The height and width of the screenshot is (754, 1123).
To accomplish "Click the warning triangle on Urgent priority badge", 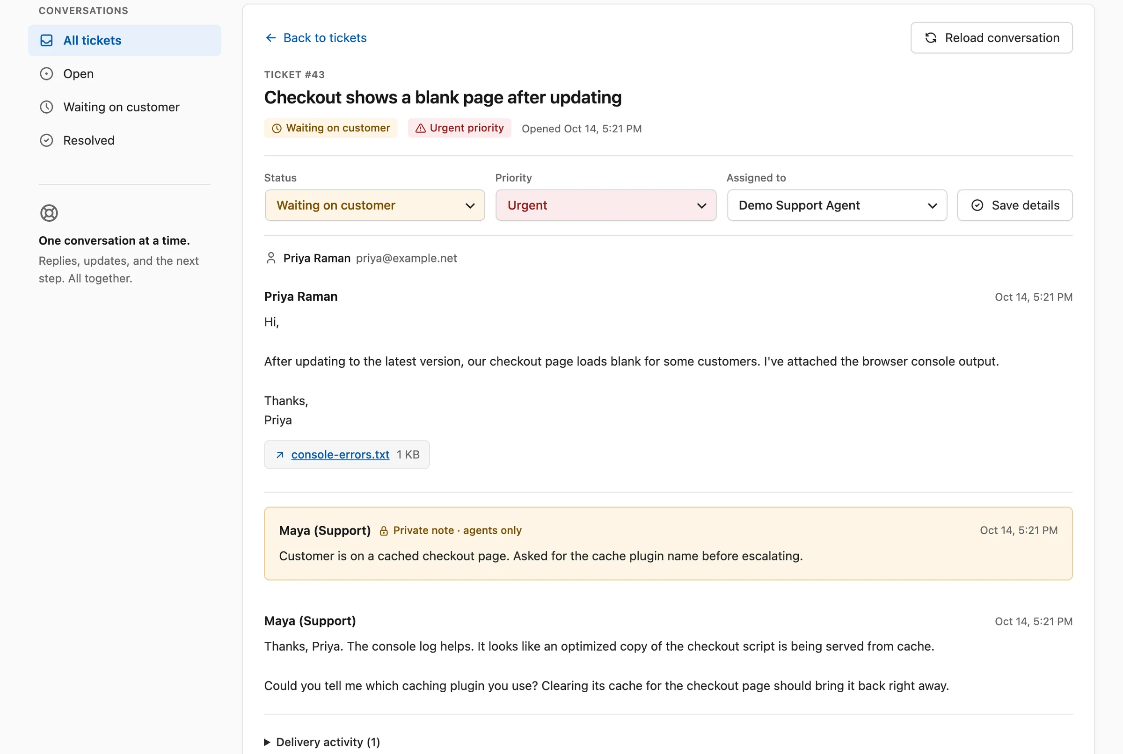I will 420,128.
